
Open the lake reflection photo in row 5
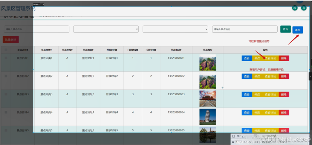click(x=207, y=135)
